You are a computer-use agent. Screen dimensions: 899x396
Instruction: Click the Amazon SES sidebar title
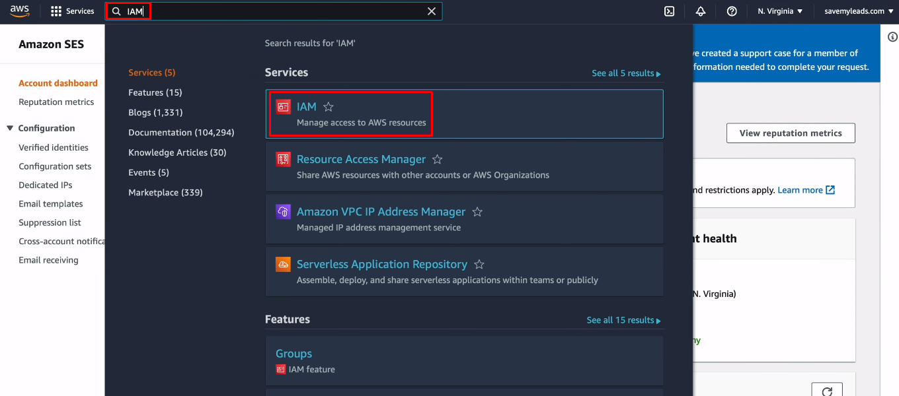click(52, 45)
